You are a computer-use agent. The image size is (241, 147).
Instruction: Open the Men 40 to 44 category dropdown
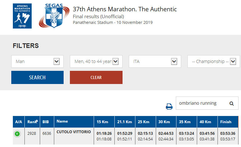pyautogui.click(x=96, y=61)
